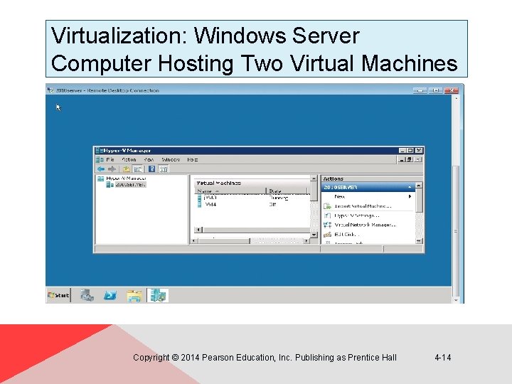
Task: Click Virtual Machines pane vertical scroll up arrow
Action: coord(314,178)
